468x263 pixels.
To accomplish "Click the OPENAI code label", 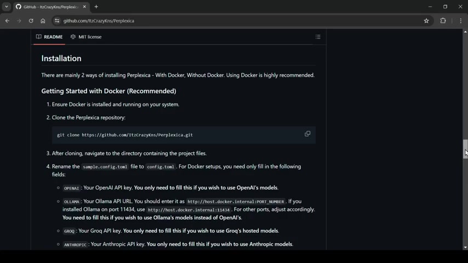I will [71, 188].
